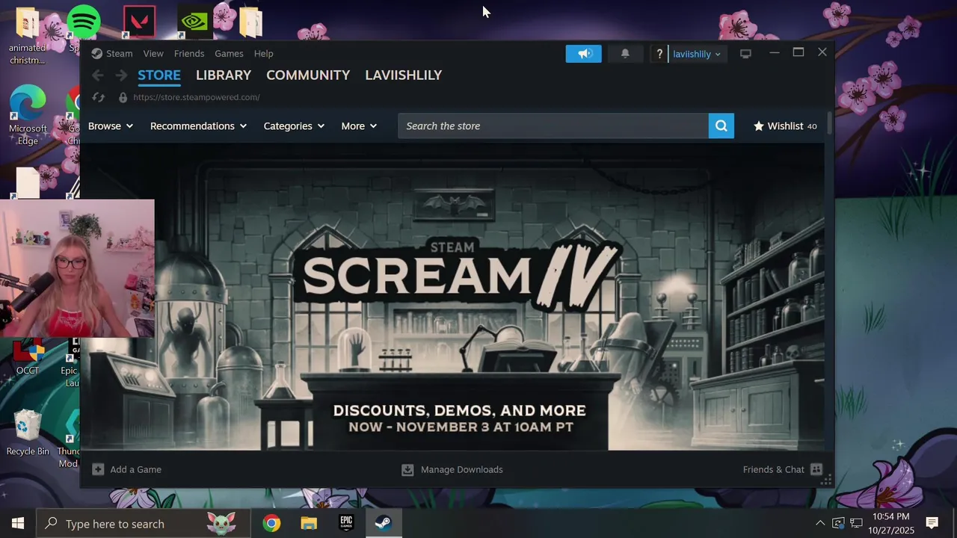The height and width of the screenshot is (538, 957).
Task: Reload the Steam store page
Action: click(x=98, y=97)
